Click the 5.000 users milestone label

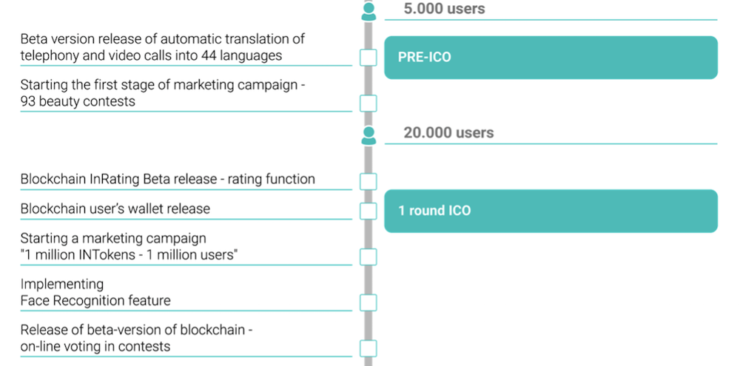pyautogui.click(x=444, y=8)
